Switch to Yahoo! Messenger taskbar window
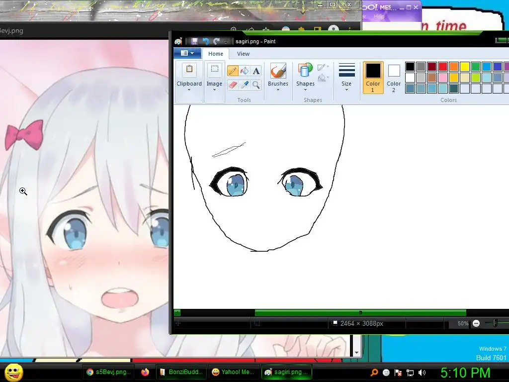Image resolution: width=509 pixels, height=382 pixels. click(x=234, y=372)
